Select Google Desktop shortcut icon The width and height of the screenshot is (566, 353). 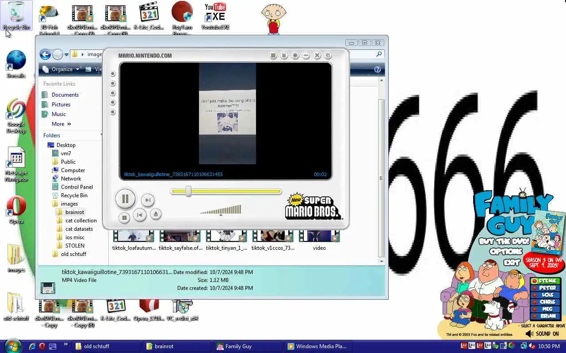point(16,116)
